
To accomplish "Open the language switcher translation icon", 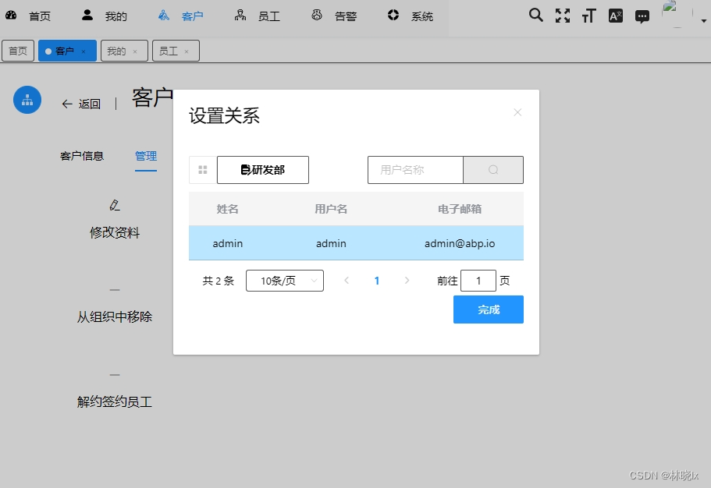I will (x=615, y=15).
